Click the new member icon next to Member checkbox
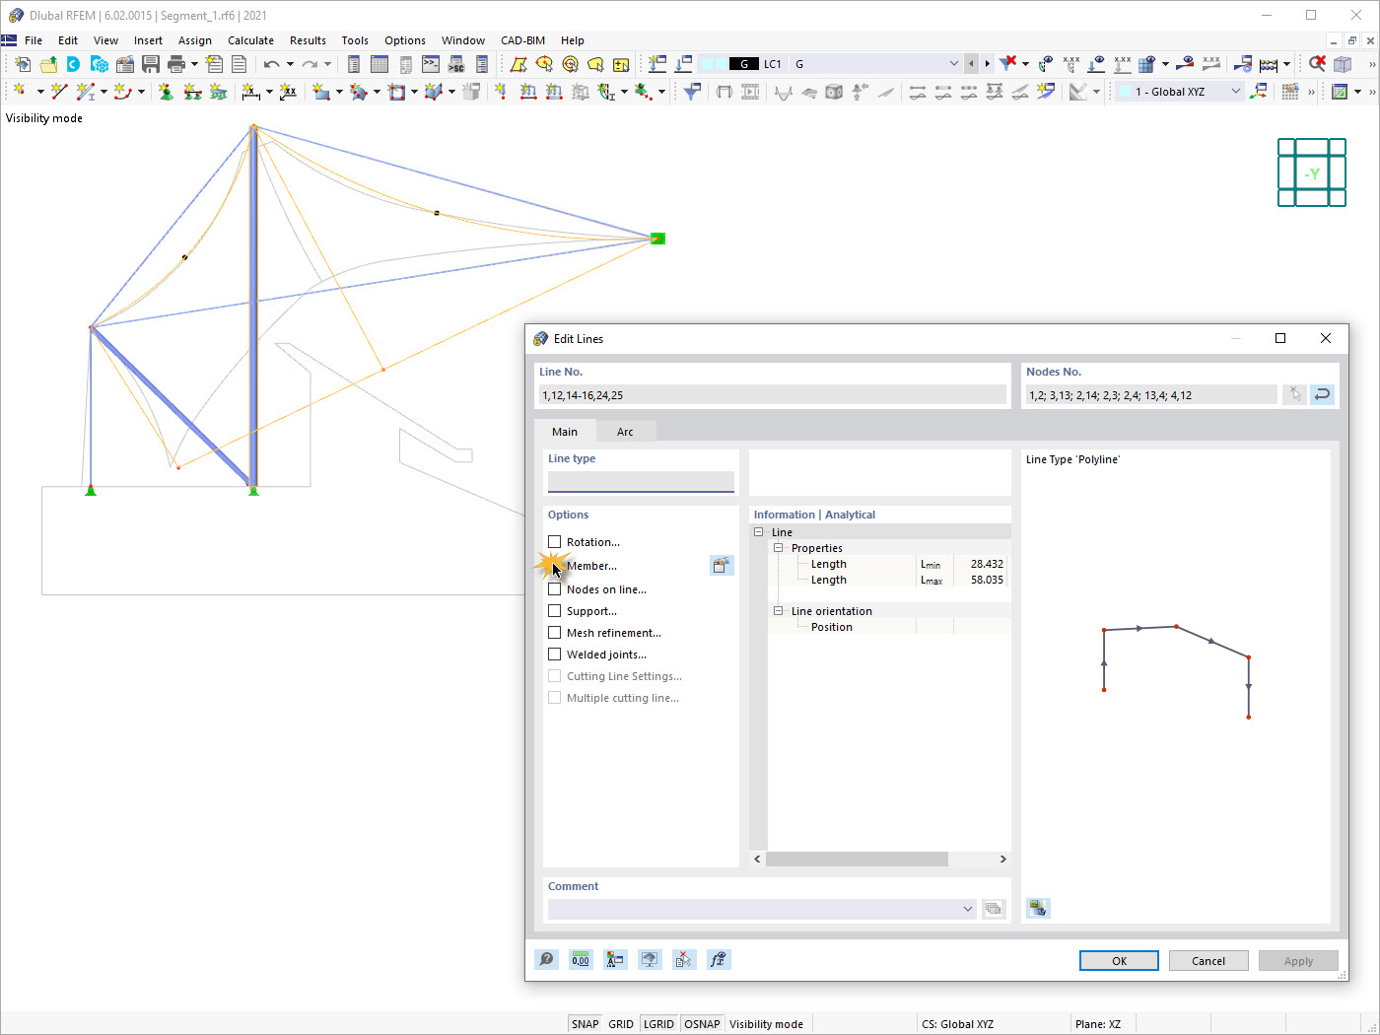This screenshot has width=1380, height=1035. point(722,565)
